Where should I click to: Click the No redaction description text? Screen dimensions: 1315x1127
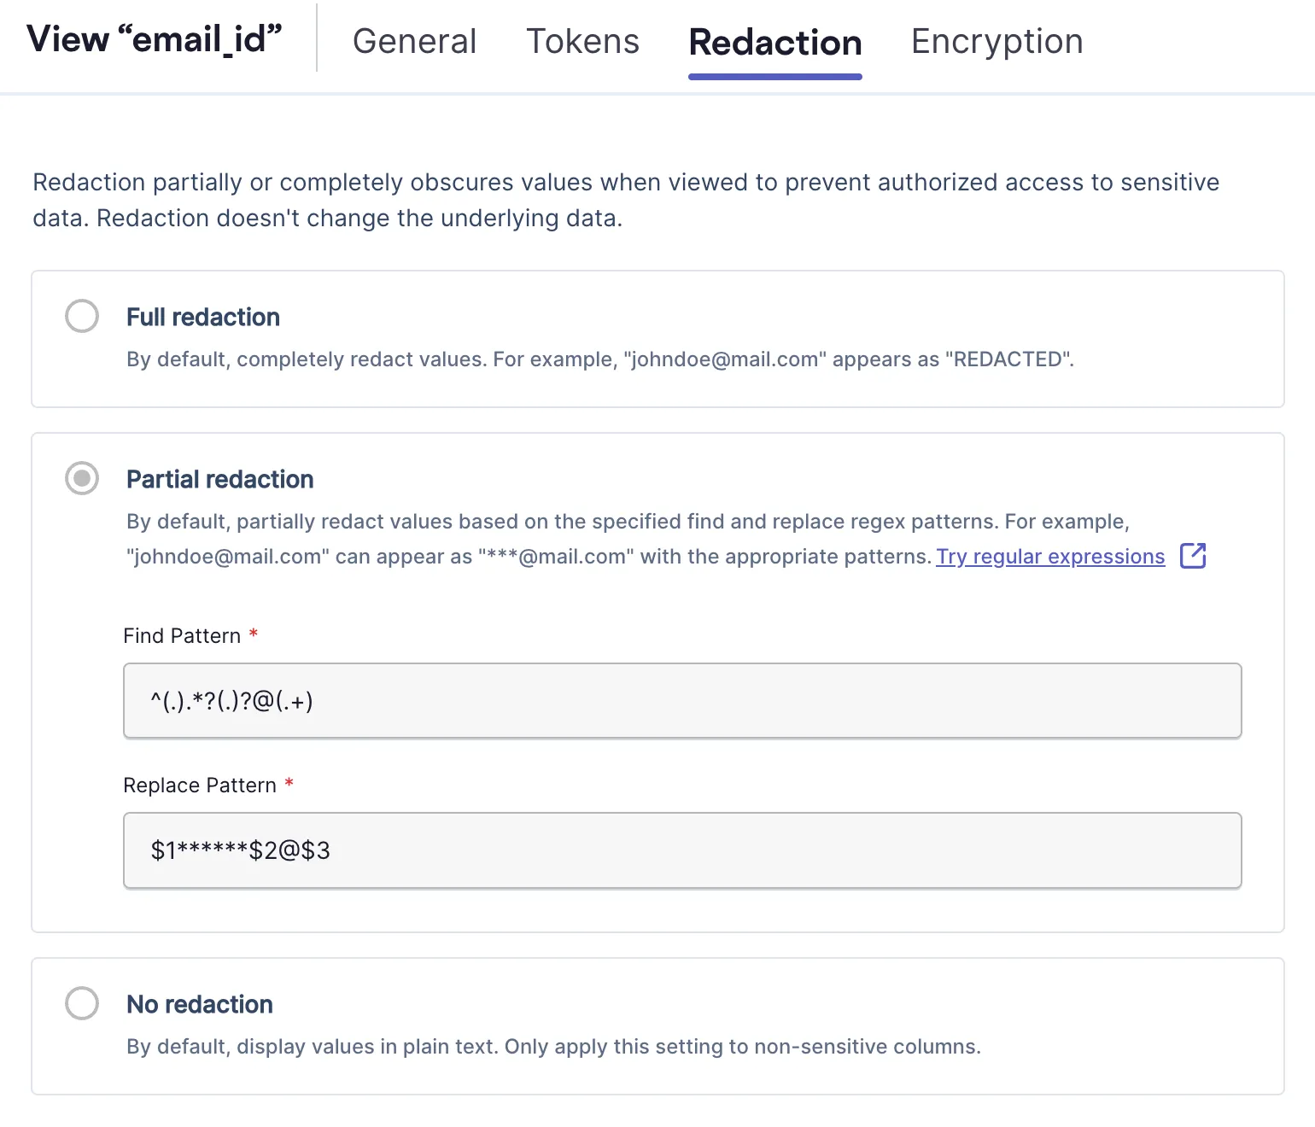pos(553,1047)
